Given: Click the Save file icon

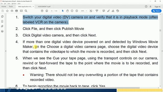Looking at the screenshot, I should pos(3,11).
